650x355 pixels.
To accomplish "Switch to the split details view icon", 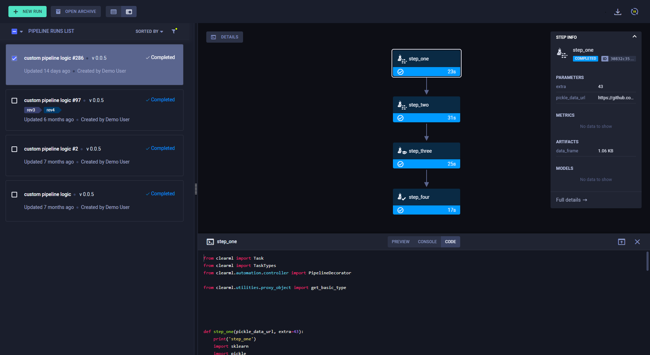I will [x=129, y=12].
